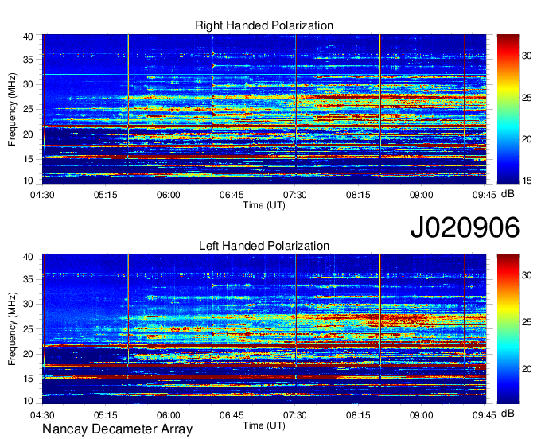Click the 05:15 time tick of bottom plot
Image resolution: width=541 pixels, height=439 pixels.
[106, 415]
